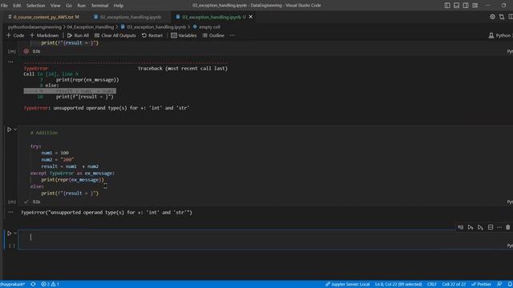Select the Python kernel picker
The height and width of the screenshot is (288, 513).
[500, 35]
